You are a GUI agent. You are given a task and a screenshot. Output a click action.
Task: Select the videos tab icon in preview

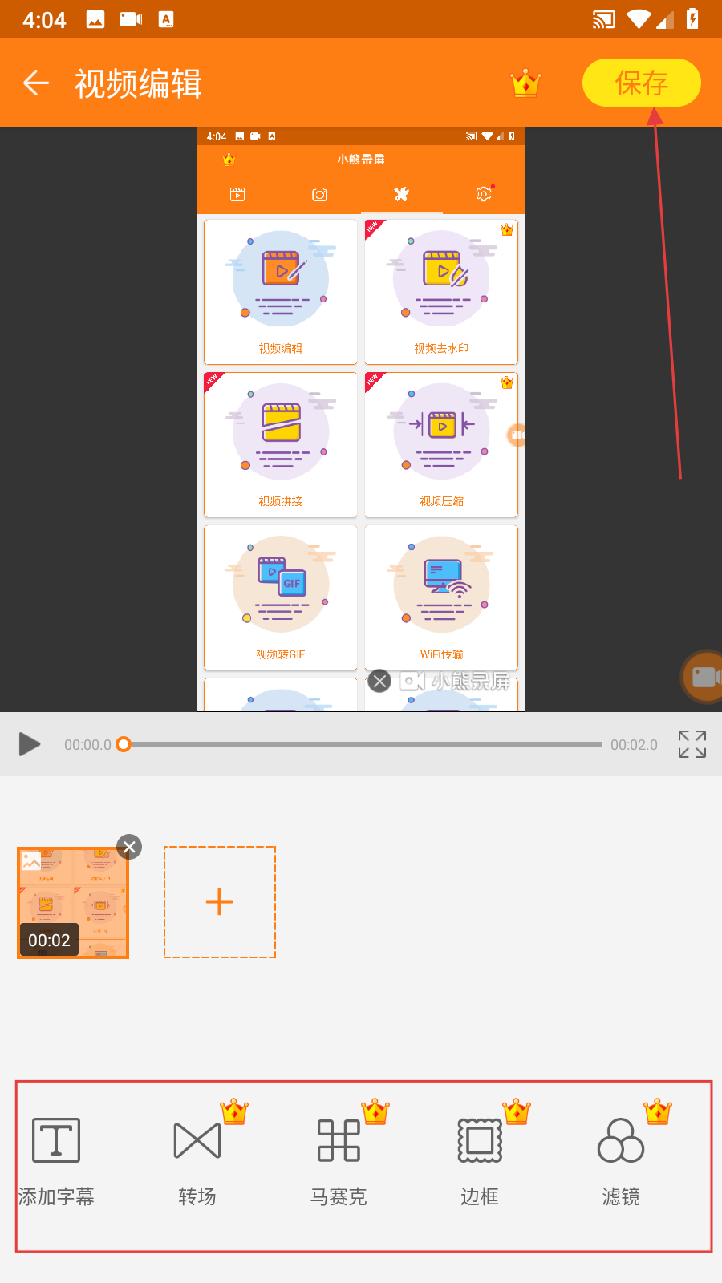point(237,194)
